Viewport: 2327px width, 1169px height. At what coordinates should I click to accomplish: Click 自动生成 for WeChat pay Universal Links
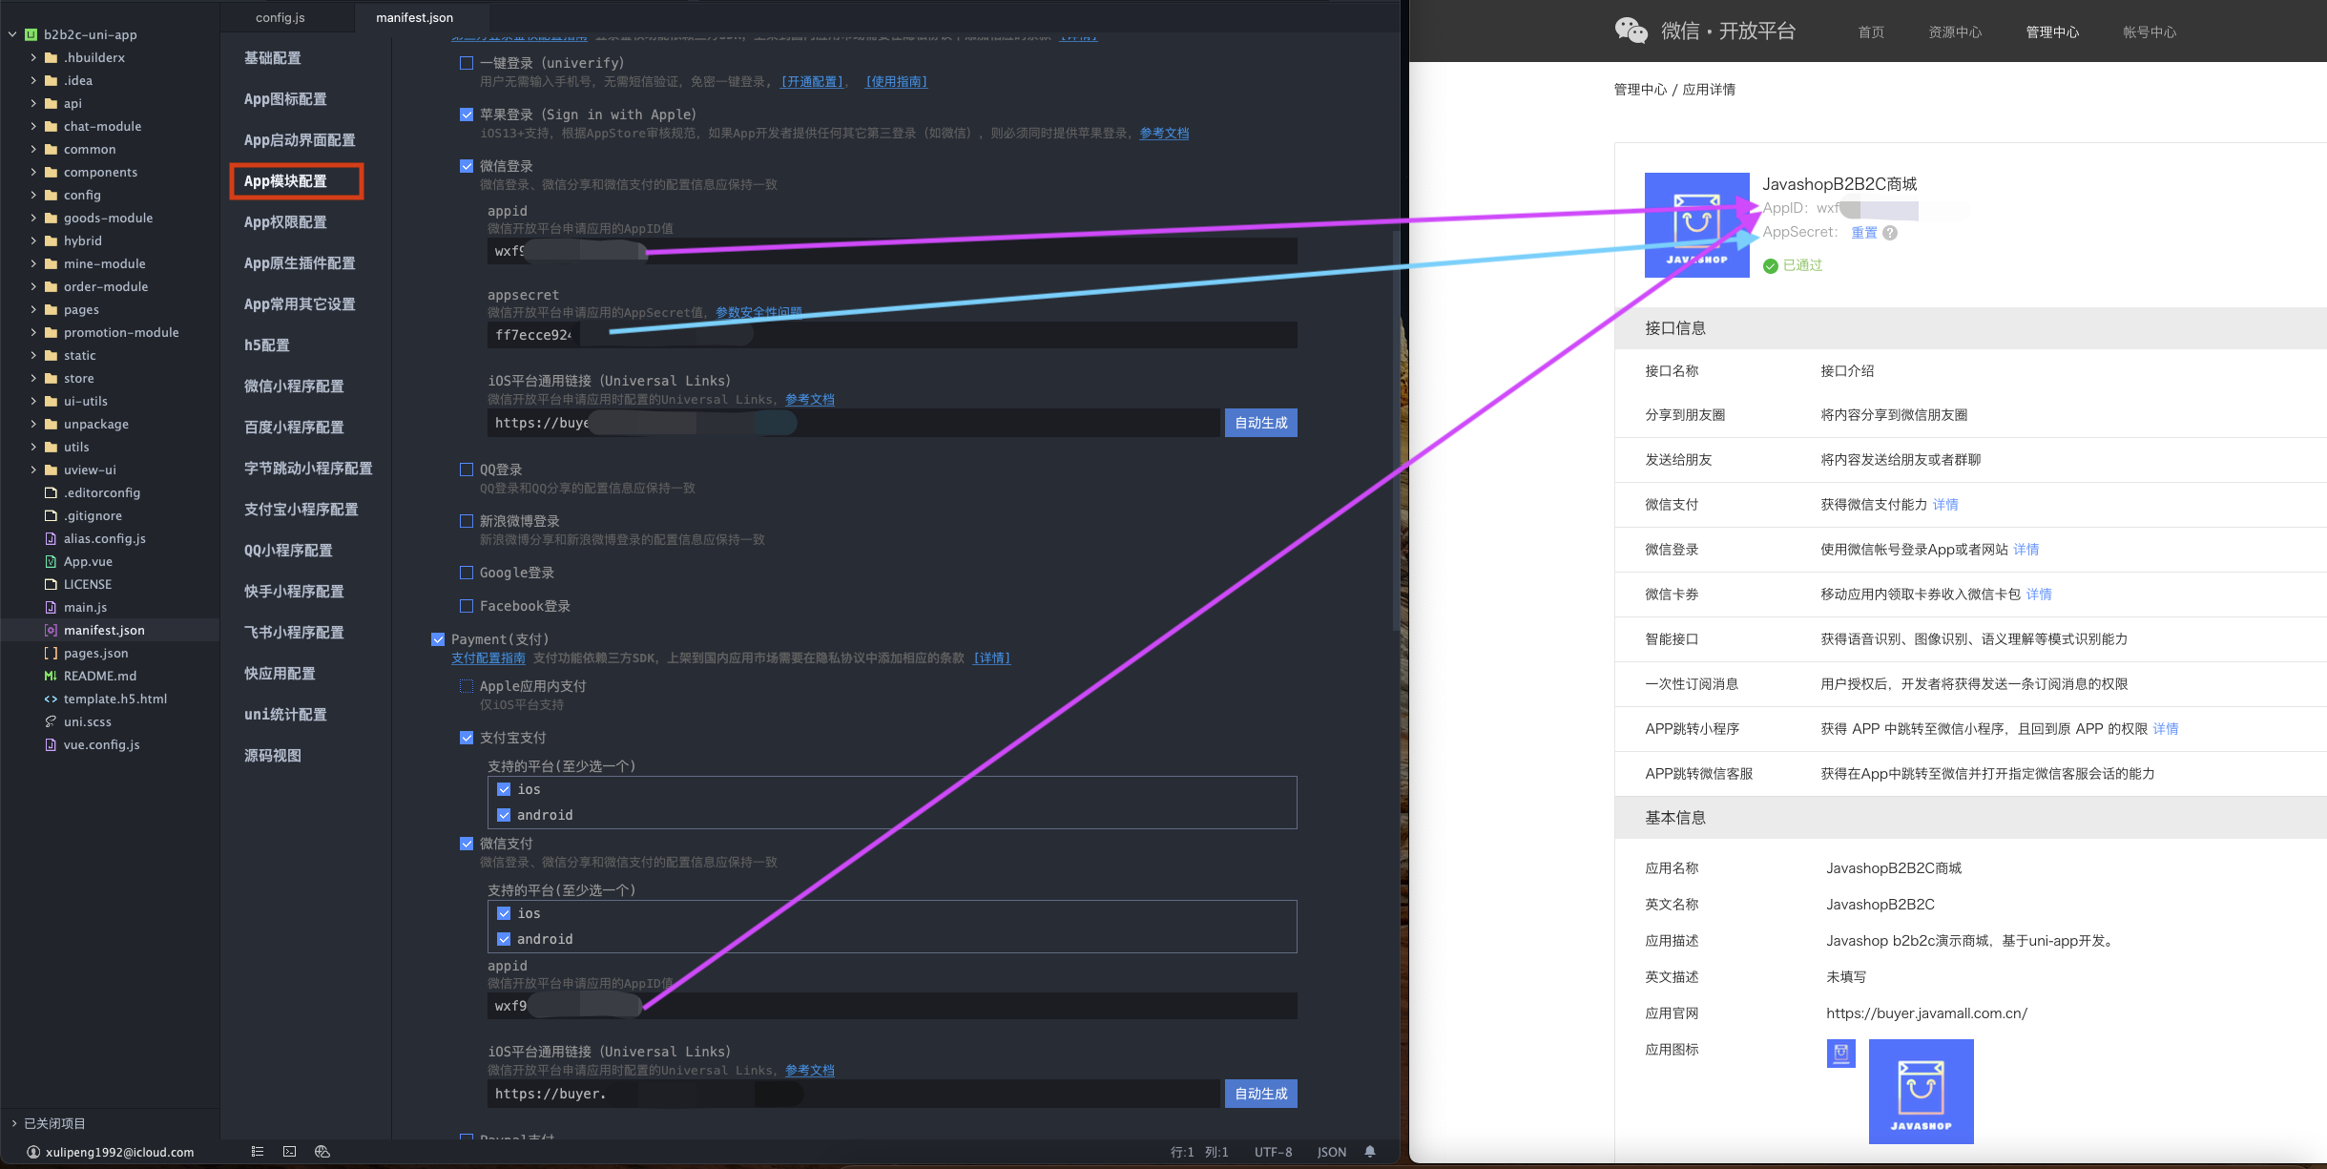(x=1260, y=1094)
